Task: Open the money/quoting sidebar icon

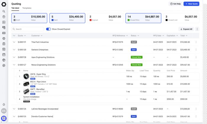Action: pos(4,33)
